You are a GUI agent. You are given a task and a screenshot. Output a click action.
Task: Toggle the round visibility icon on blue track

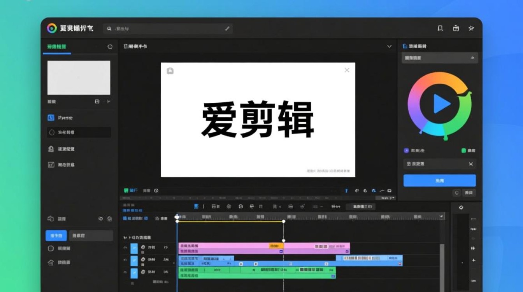143,259
